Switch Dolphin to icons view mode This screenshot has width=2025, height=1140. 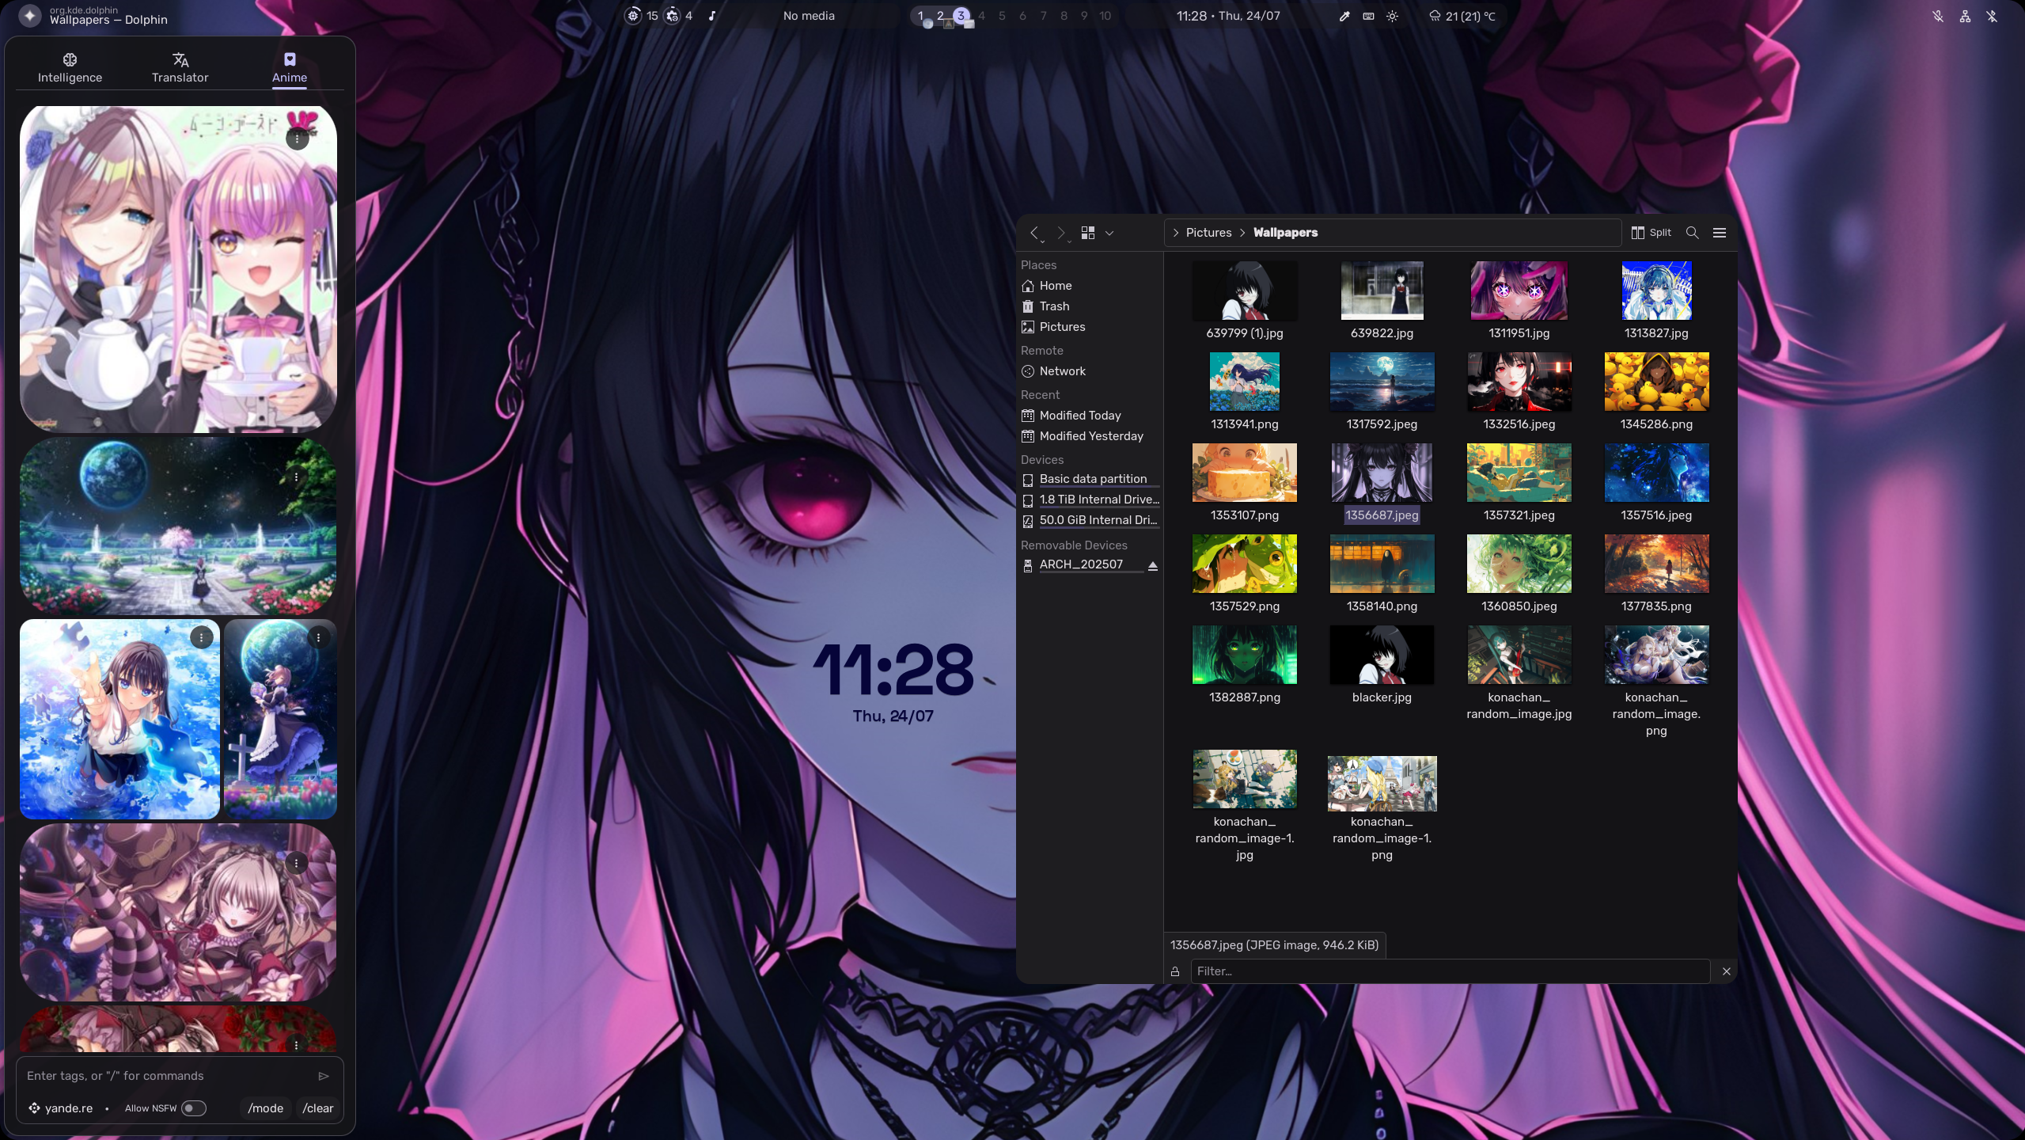(1088, 233)
